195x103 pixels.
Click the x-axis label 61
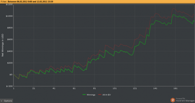click(x=74, y=89)
